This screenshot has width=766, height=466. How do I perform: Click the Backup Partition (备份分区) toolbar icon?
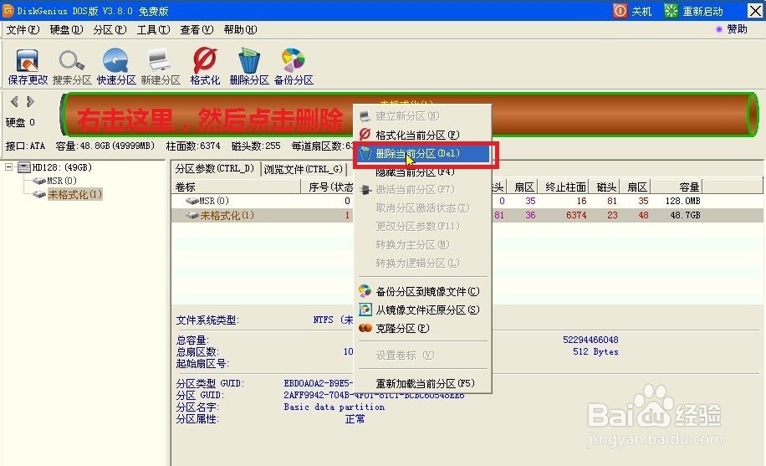[294, 60]
